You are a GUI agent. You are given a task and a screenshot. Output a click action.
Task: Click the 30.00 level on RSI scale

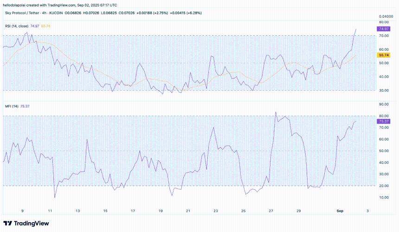383,91
